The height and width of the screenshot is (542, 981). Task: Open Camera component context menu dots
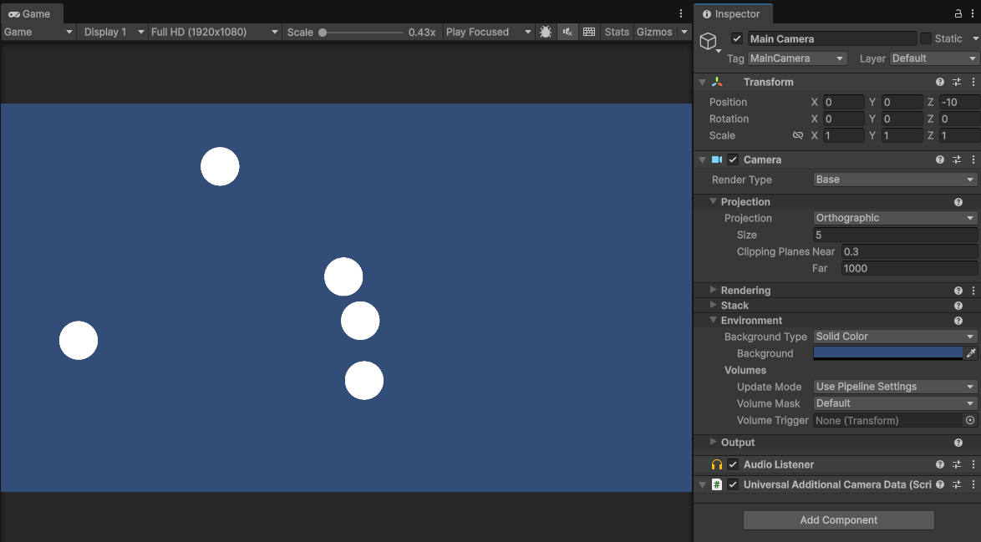click(973, 160)
